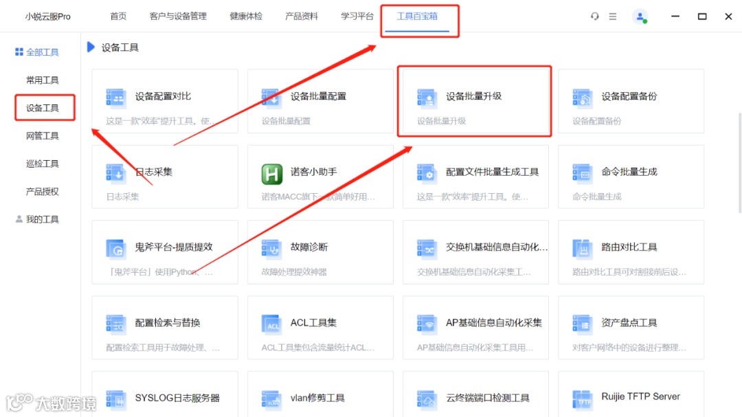Screen dimensions: 742x417
Task: Click the 故障诊断 tool icon
Action: tap(271, 249)
